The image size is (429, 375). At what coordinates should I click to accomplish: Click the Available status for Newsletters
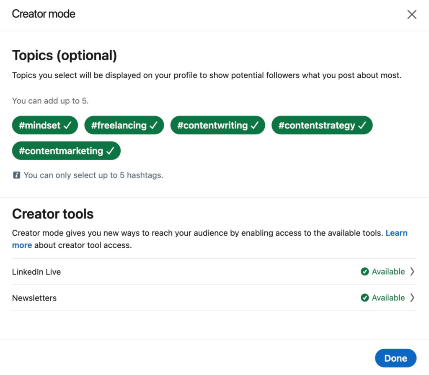388,298
